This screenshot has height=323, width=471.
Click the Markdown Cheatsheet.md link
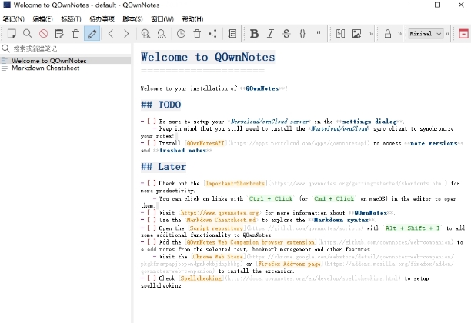point(220,220)
